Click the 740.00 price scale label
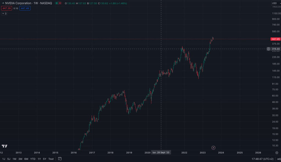Image resolution: width=281 pixels, height=162 pixels. coord(276,25)
